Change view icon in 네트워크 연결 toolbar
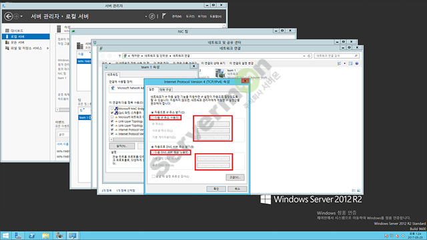Viewport: 427px width, 240px height. 340,63
